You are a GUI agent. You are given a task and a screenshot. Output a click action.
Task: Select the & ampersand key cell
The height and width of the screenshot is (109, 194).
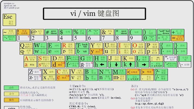click(x=108, y=32)
